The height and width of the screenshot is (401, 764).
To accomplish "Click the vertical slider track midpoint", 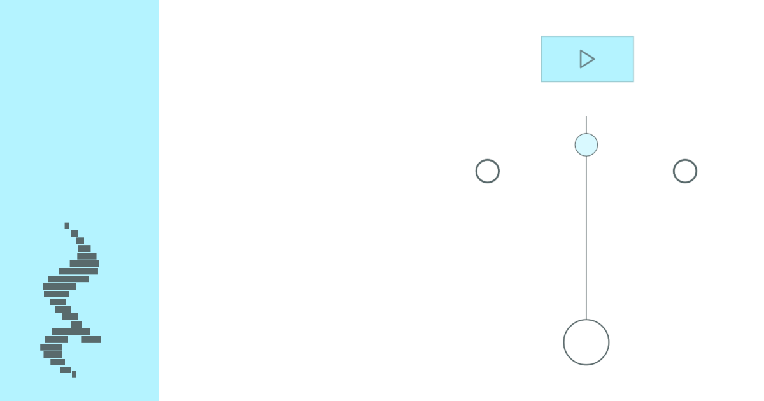I will click(586, 236).
